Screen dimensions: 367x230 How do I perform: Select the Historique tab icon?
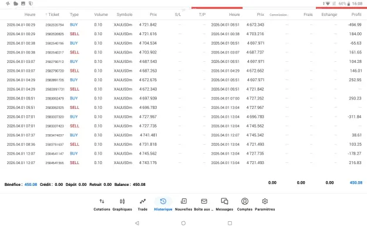coord(163,201)
